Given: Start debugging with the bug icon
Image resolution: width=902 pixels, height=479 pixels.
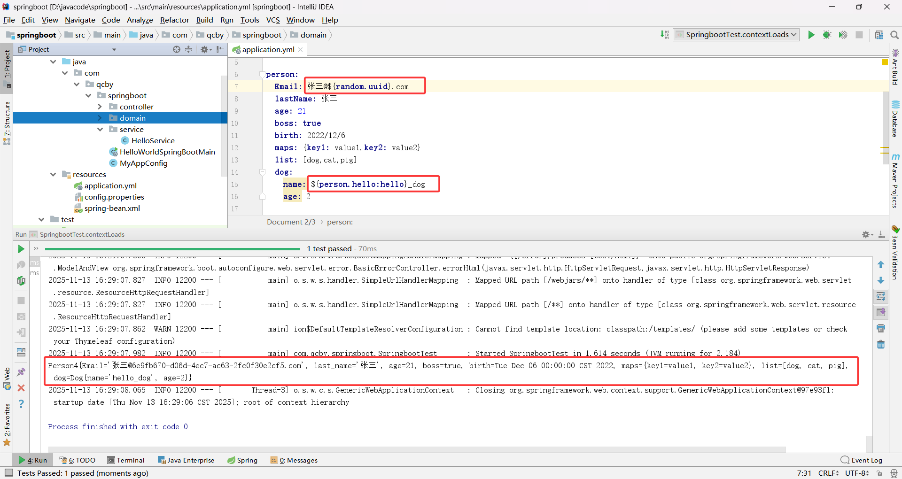Looking at the screenshot, I should click(x=827, y=35).
